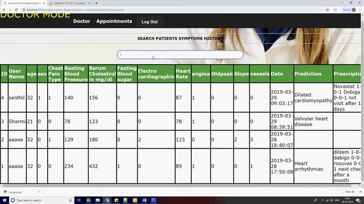Click the Chest Pain Type column header
This screenshot has height=204, width=364.
coord(55,74)
